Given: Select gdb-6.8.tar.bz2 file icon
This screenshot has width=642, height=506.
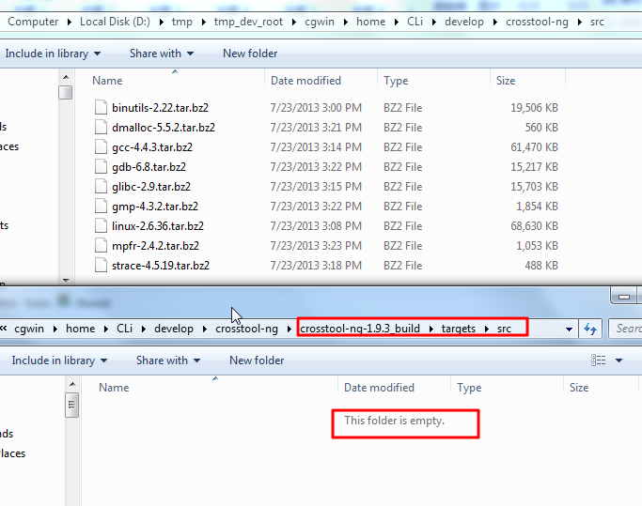Looking at the screenshot, I should 101,166.
